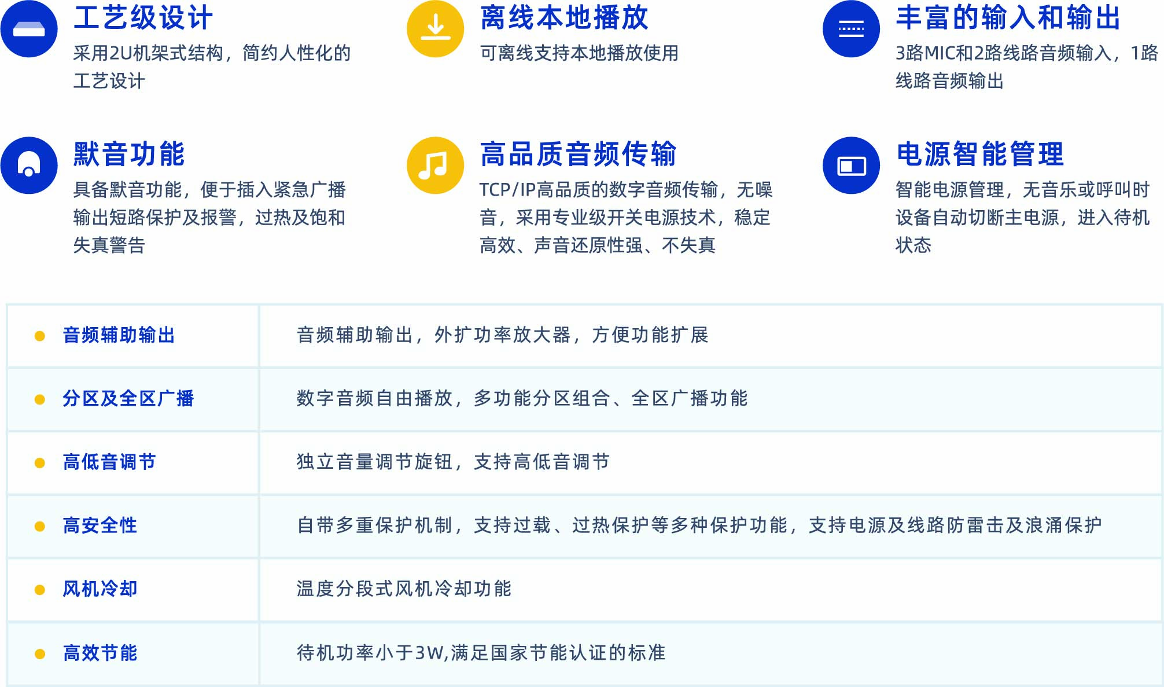Viewport: 1164px width, 687px height.
Task: Click the 离线本地播放 heading
Action: [x=564, y=18]
